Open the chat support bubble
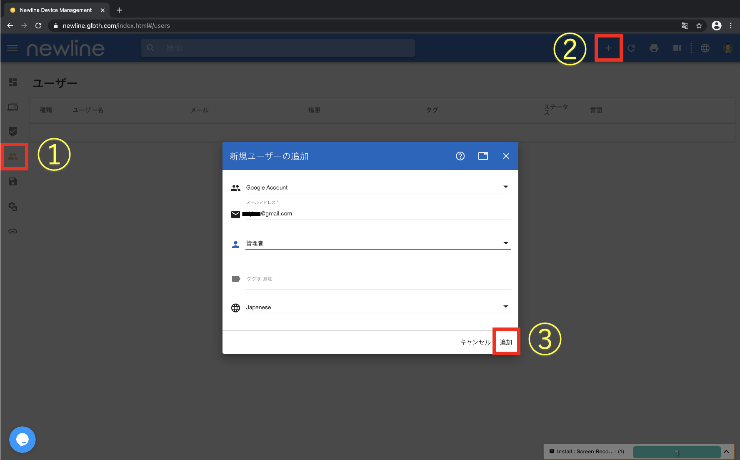The width and height of the screenshot is (740, 460). coord(22,439)
